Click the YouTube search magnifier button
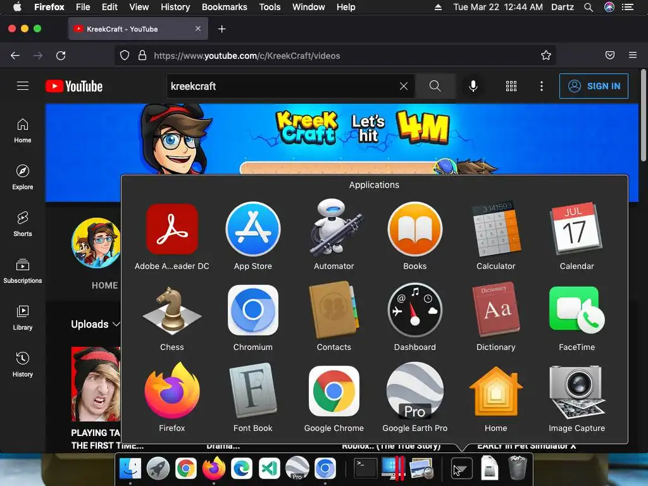The image size is (648, 486). click(x=435, y=86)
